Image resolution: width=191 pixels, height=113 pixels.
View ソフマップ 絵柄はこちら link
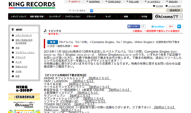pos(95,102)
